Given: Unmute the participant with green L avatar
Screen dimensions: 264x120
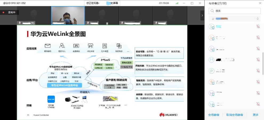Looking at the screenshot, I should [258, 26].
